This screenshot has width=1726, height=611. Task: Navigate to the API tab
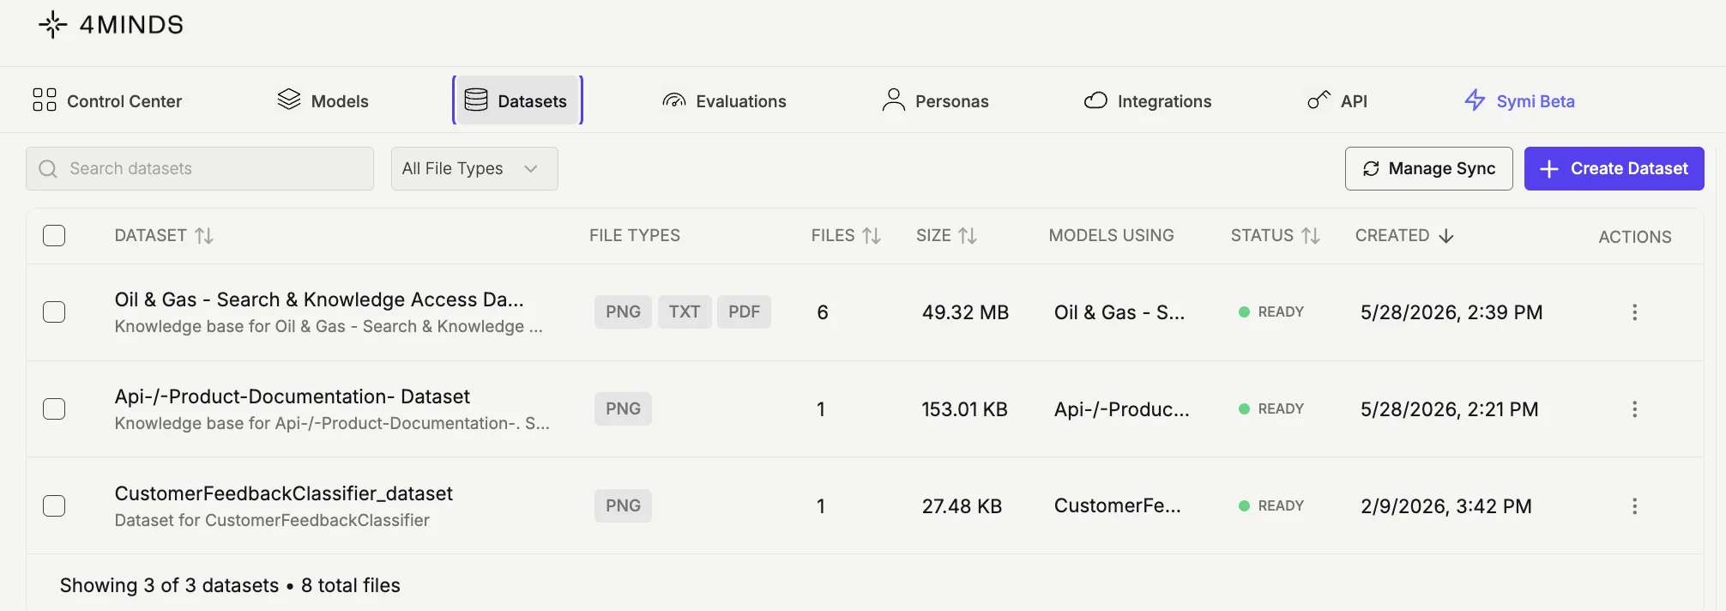(x=1337, y=100)
